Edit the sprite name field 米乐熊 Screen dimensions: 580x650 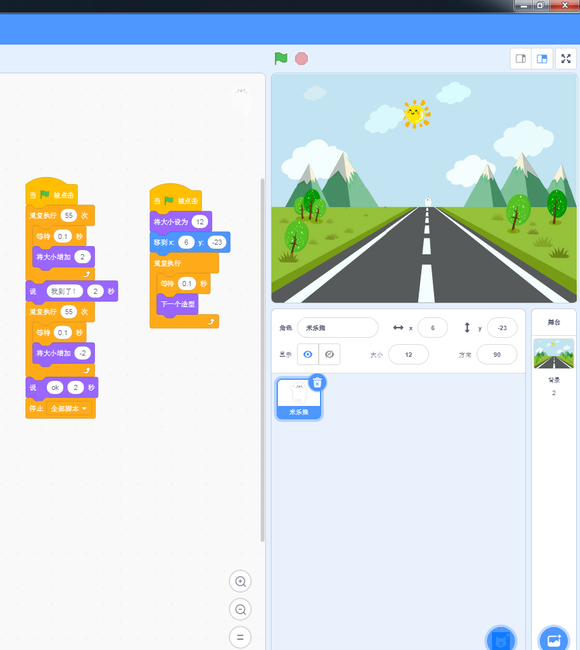click(337, 328)
